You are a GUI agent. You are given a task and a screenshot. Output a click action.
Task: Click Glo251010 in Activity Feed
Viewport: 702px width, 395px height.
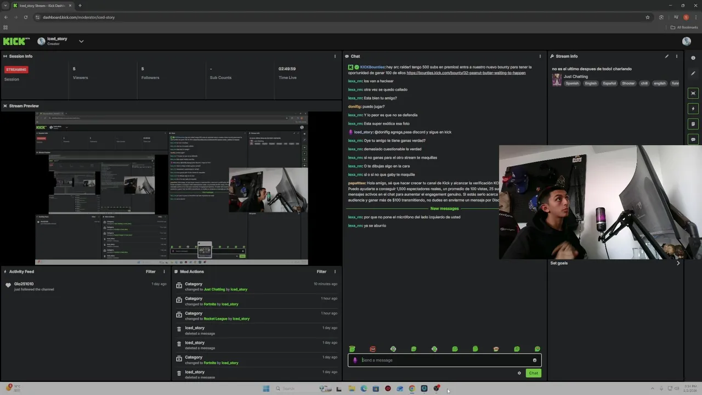(x=24, y=284)
